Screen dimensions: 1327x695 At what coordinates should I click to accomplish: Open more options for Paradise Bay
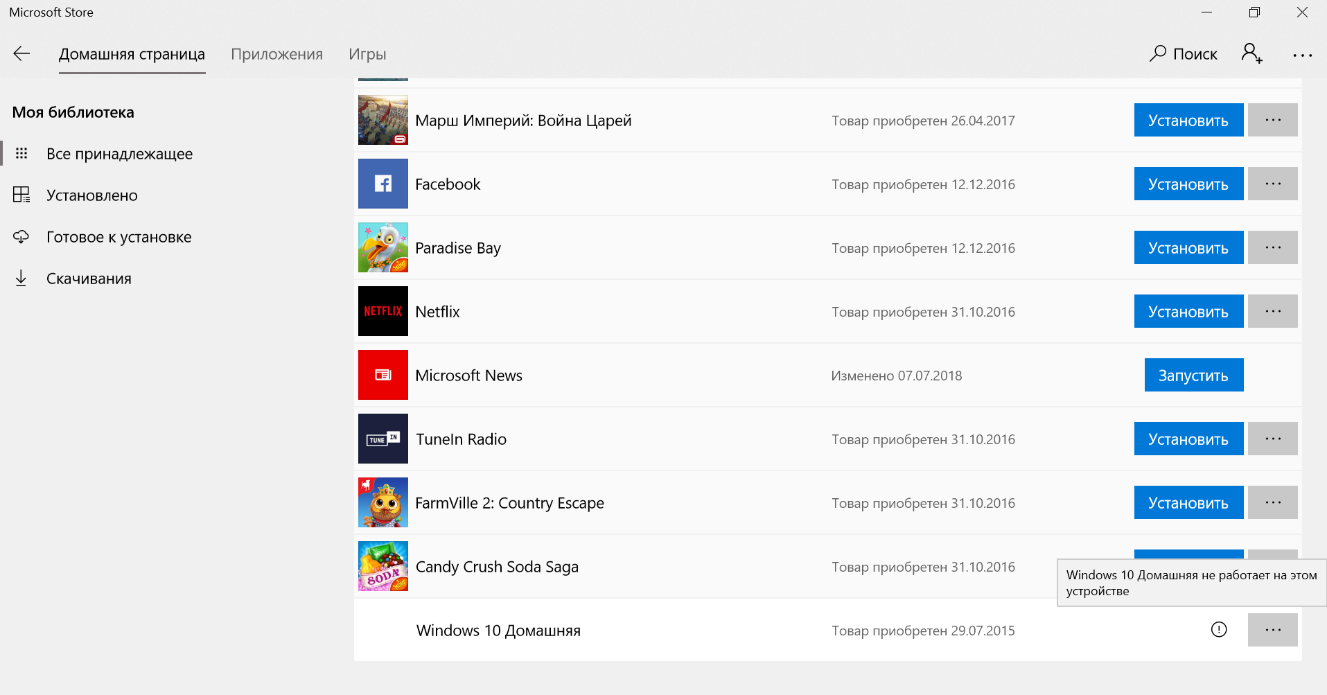[1273, 247]
